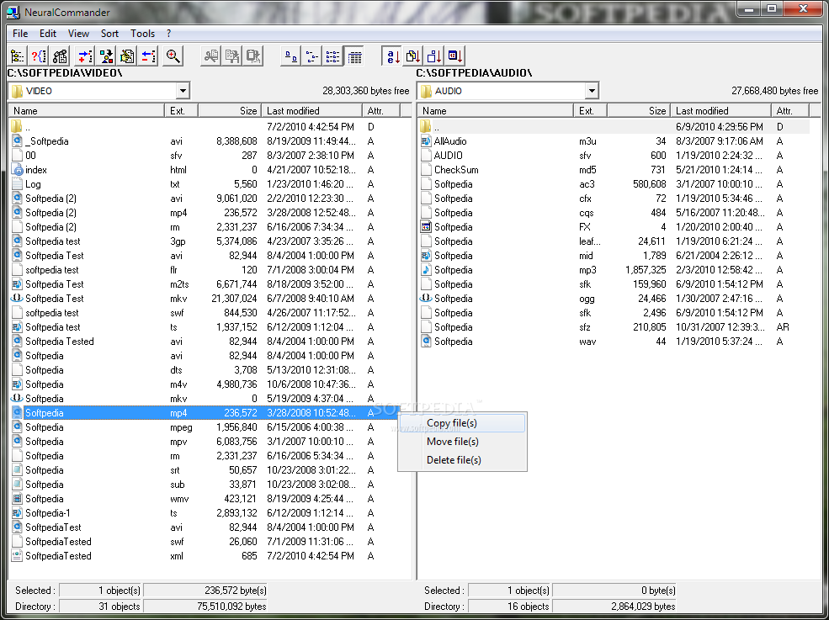Select the AUDIO sfv file

coord(448,156)
